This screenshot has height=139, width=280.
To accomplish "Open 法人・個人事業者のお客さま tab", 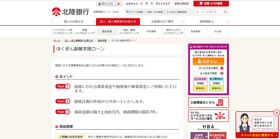I will (118, 22).
